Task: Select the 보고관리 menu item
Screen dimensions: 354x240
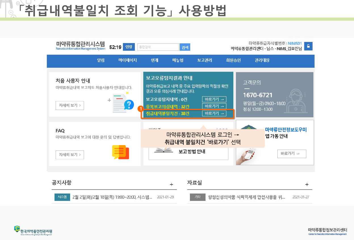Action: point(205,60)
